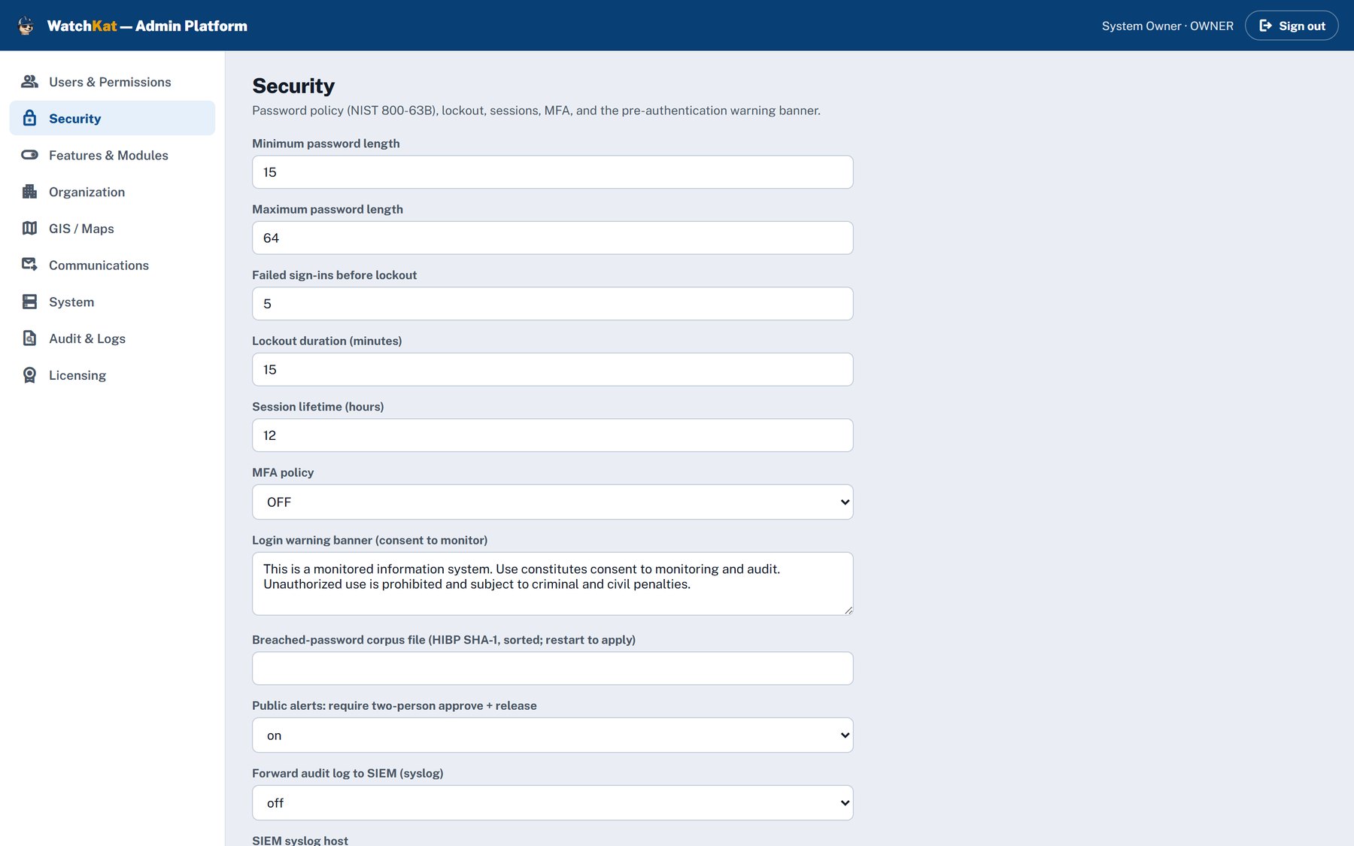Click the WatchKat — Admin Platform title
1354x846 pixels.
[x=147, y=26]
